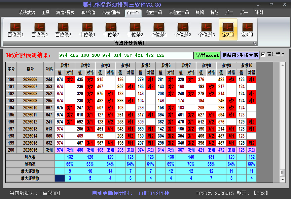291x199 pixels.
Task: Switch to the 定3胆 analysis mode
Action: pos(227,27)
